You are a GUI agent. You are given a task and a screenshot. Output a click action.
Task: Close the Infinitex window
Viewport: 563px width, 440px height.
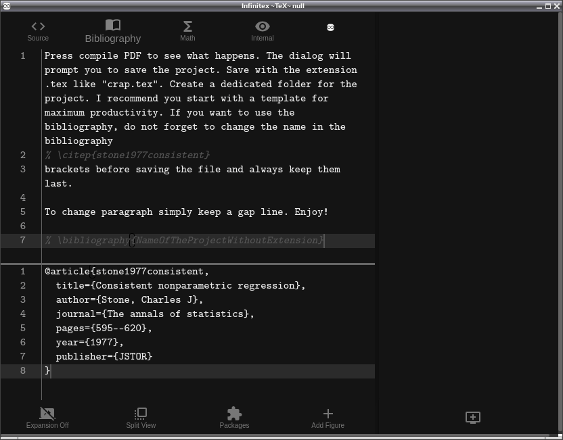pyautogui.click(x=557, y=6)
